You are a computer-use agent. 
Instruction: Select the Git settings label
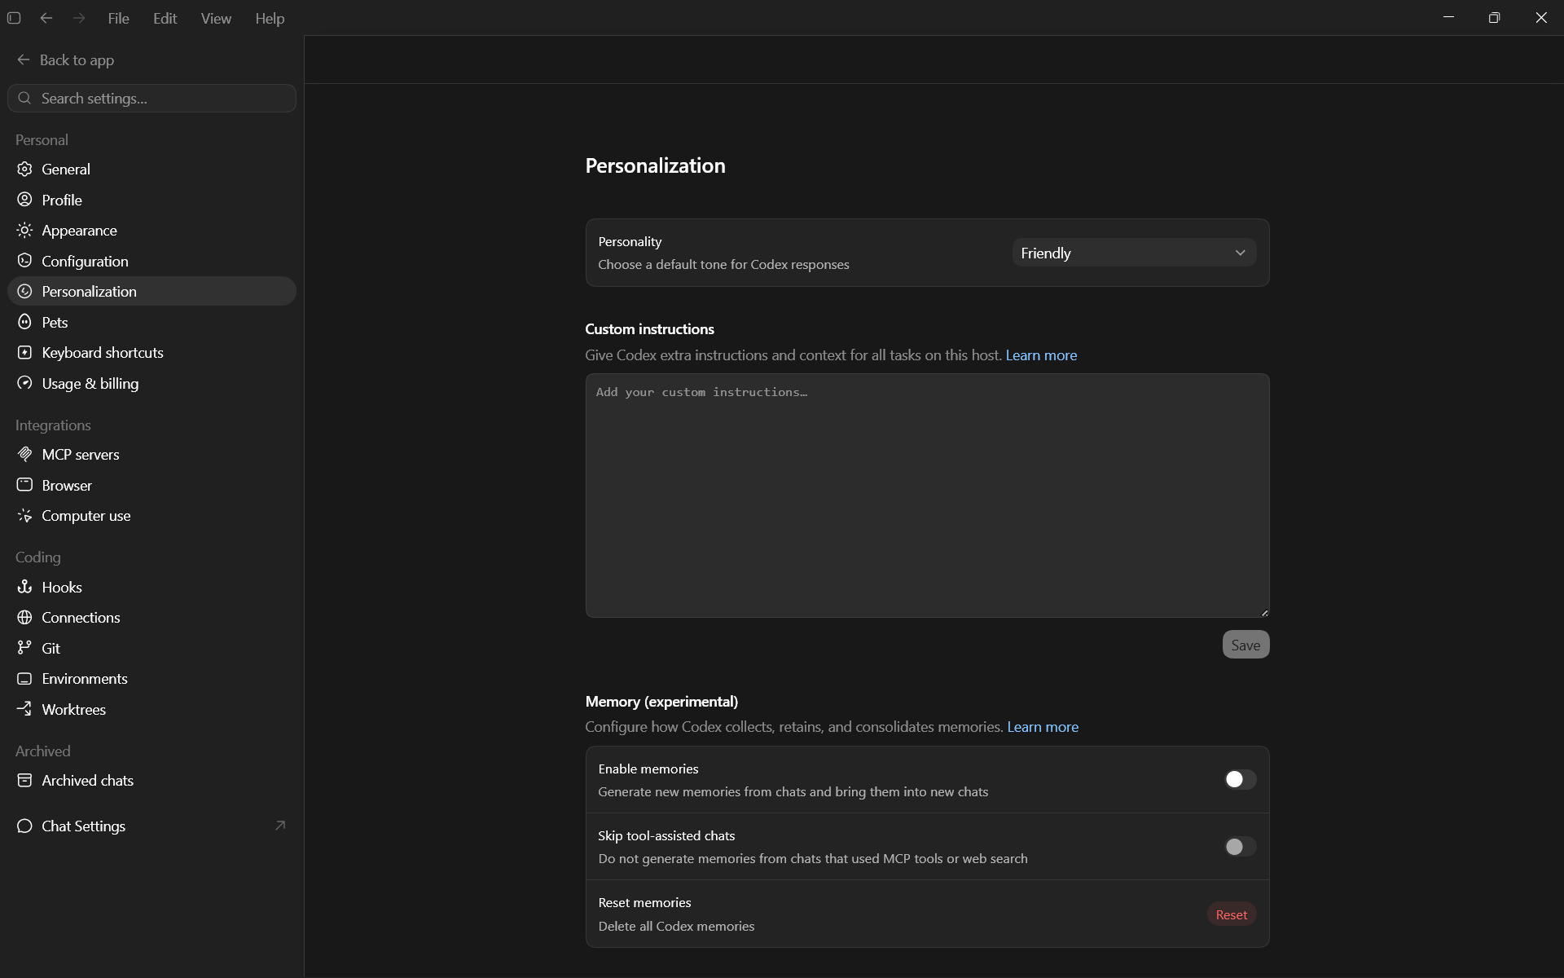coord(51,648)
